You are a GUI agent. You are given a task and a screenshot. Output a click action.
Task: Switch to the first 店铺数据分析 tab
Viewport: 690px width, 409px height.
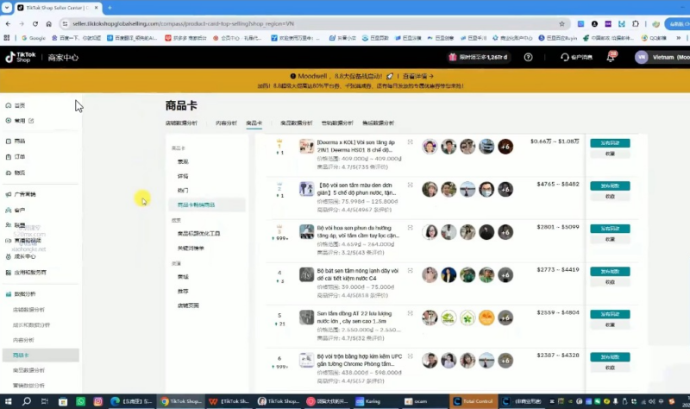(x=181, y=123)
